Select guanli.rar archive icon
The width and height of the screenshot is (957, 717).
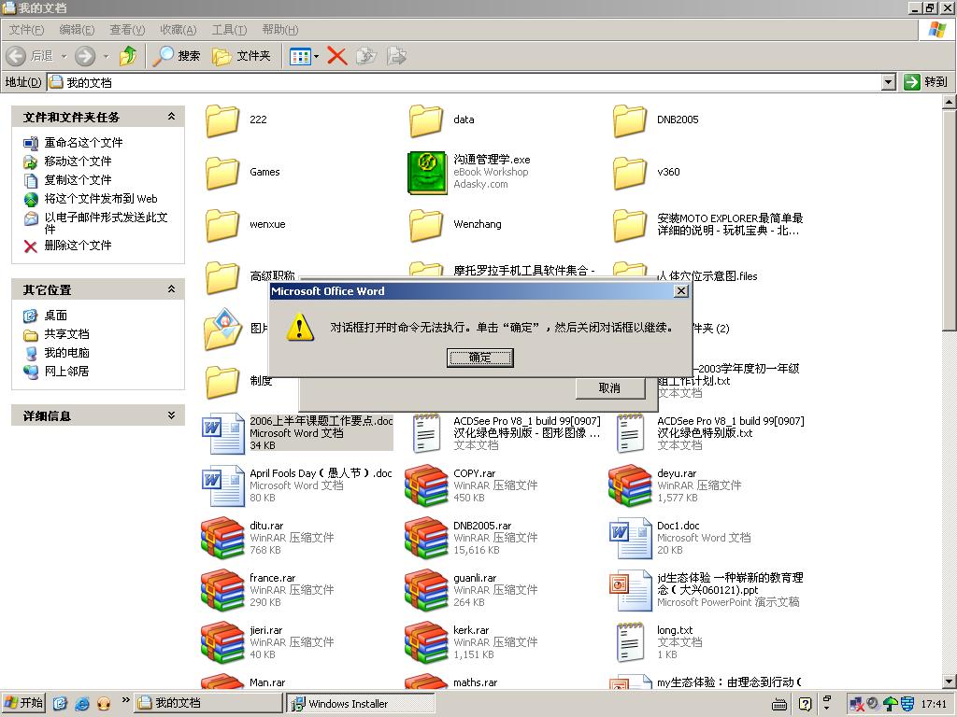tap(426, 591)
